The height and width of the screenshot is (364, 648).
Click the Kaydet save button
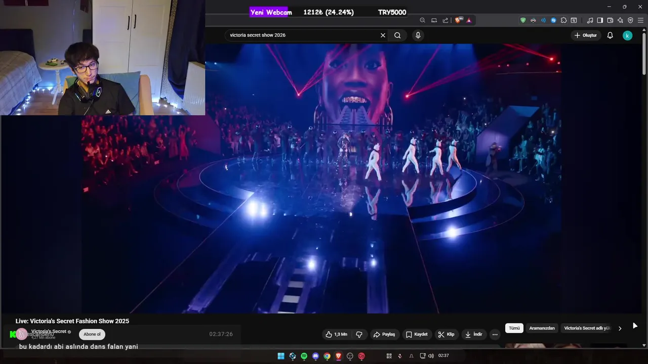coord(417,334)
